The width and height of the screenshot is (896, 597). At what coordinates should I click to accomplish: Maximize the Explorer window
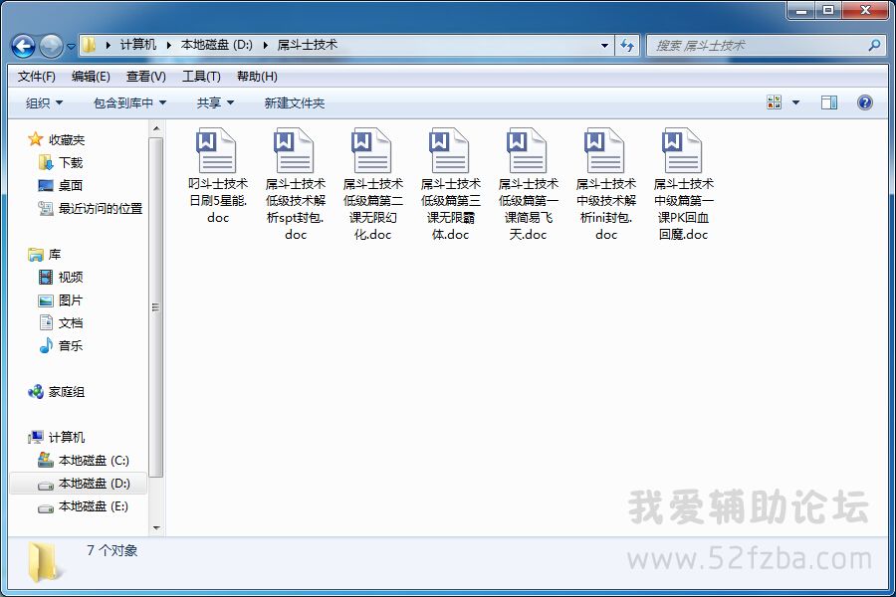[x=828, y=10]
